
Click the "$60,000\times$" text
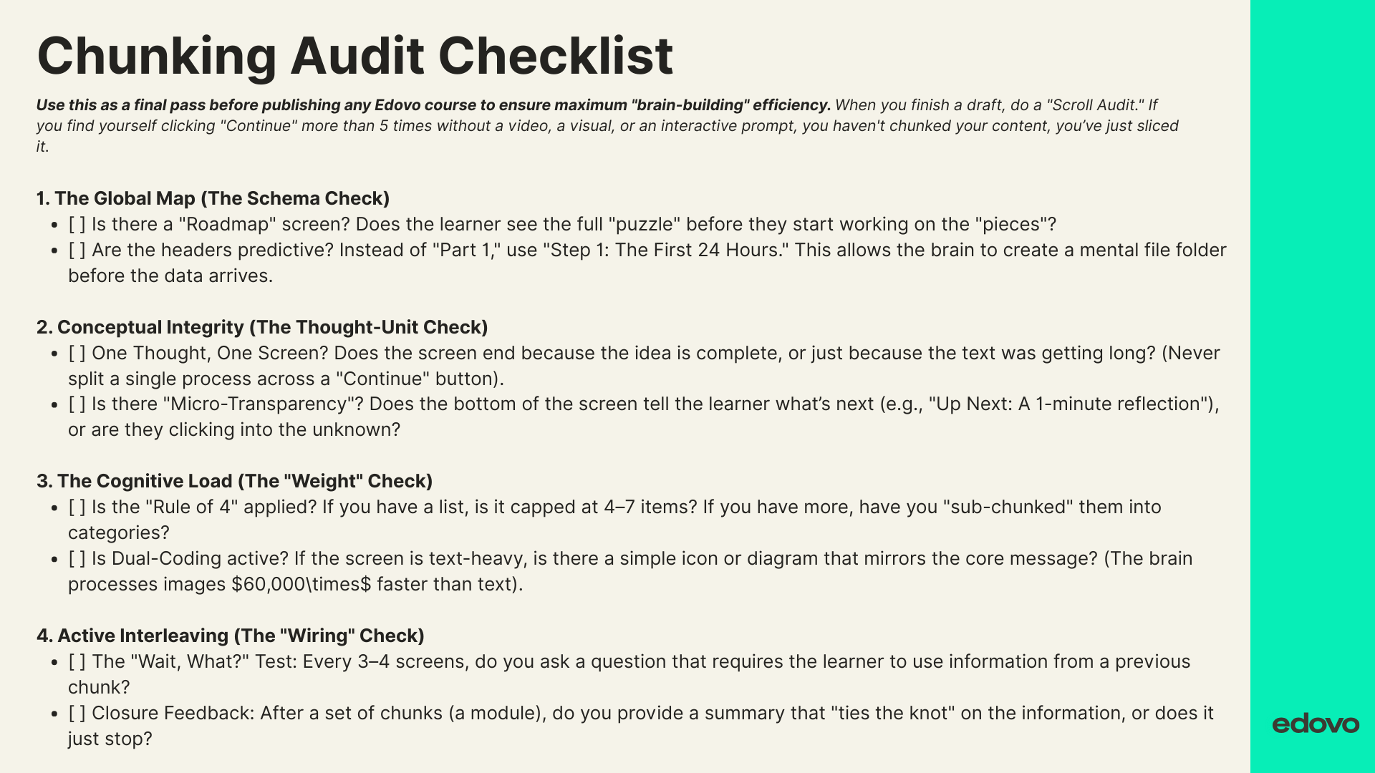click(x=301, y=585)
